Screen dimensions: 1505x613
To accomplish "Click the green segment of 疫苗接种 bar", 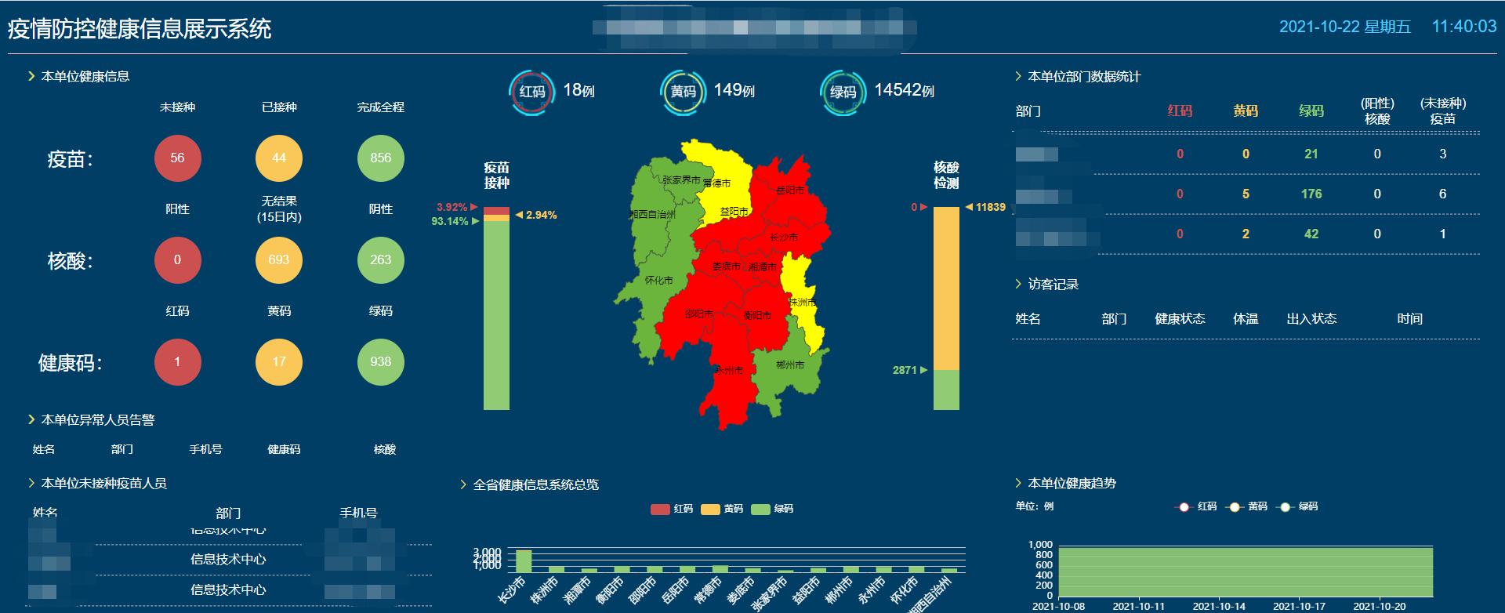I will click(x=496, y=315).
